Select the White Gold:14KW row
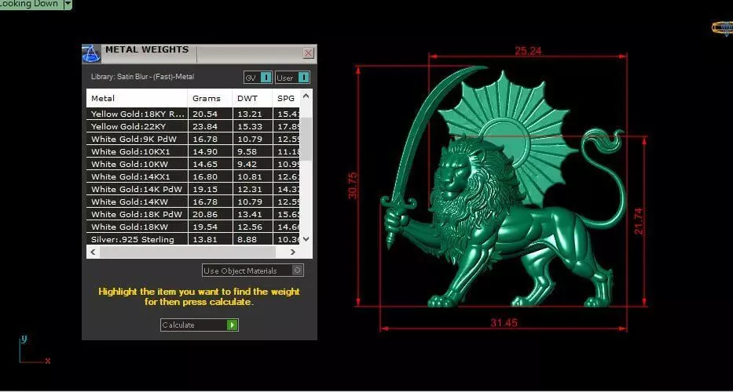The height and width of the screenshot is (392, 733). (x=193, y=202)
